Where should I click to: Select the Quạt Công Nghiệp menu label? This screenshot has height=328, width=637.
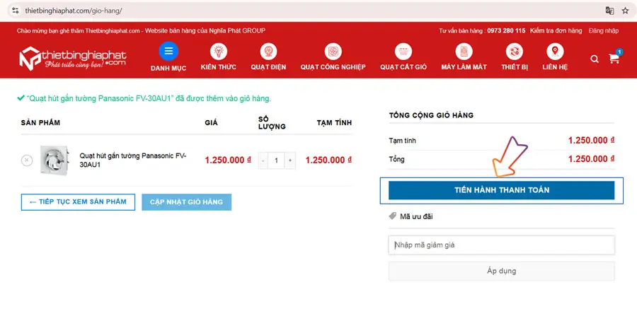click(333, 67)
